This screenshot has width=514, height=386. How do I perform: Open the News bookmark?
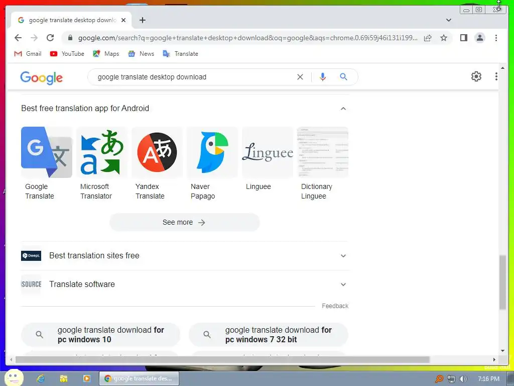(141, 54)
